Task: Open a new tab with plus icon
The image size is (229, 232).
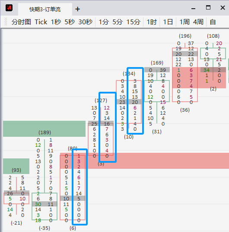Action: coord(78,9)
